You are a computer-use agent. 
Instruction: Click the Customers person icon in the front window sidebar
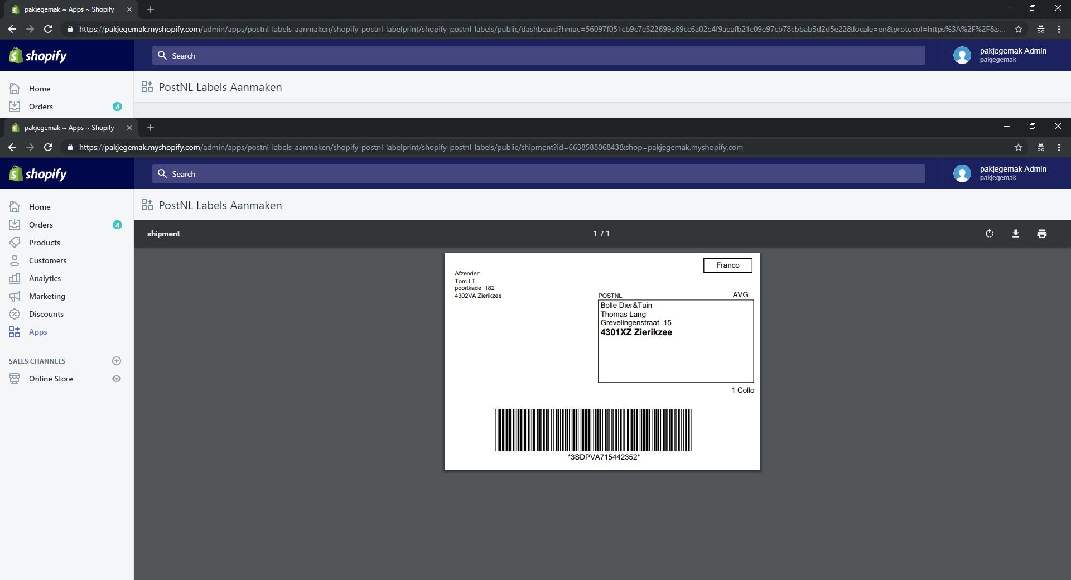pos(15,260)
